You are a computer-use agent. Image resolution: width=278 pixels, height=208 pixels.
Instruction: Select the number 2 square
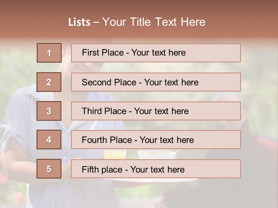coord(49,82)
